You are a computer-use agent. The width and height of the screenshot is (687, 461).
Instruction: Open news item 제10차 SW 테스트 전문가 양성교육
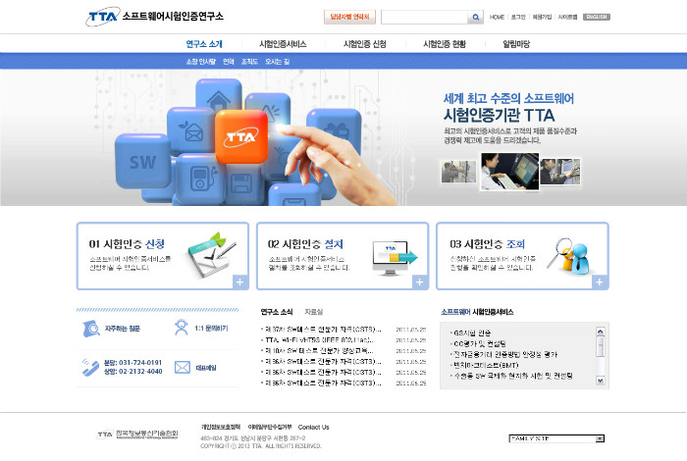pyautogui.click(x=319, y=351)
